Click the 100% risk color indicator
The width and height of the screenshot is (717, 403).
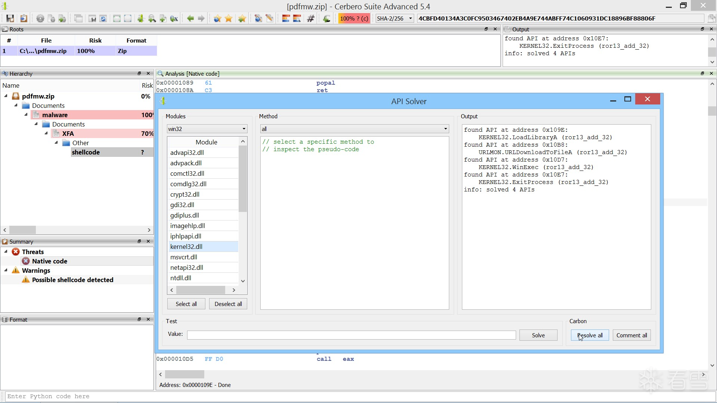pos(354,18)
